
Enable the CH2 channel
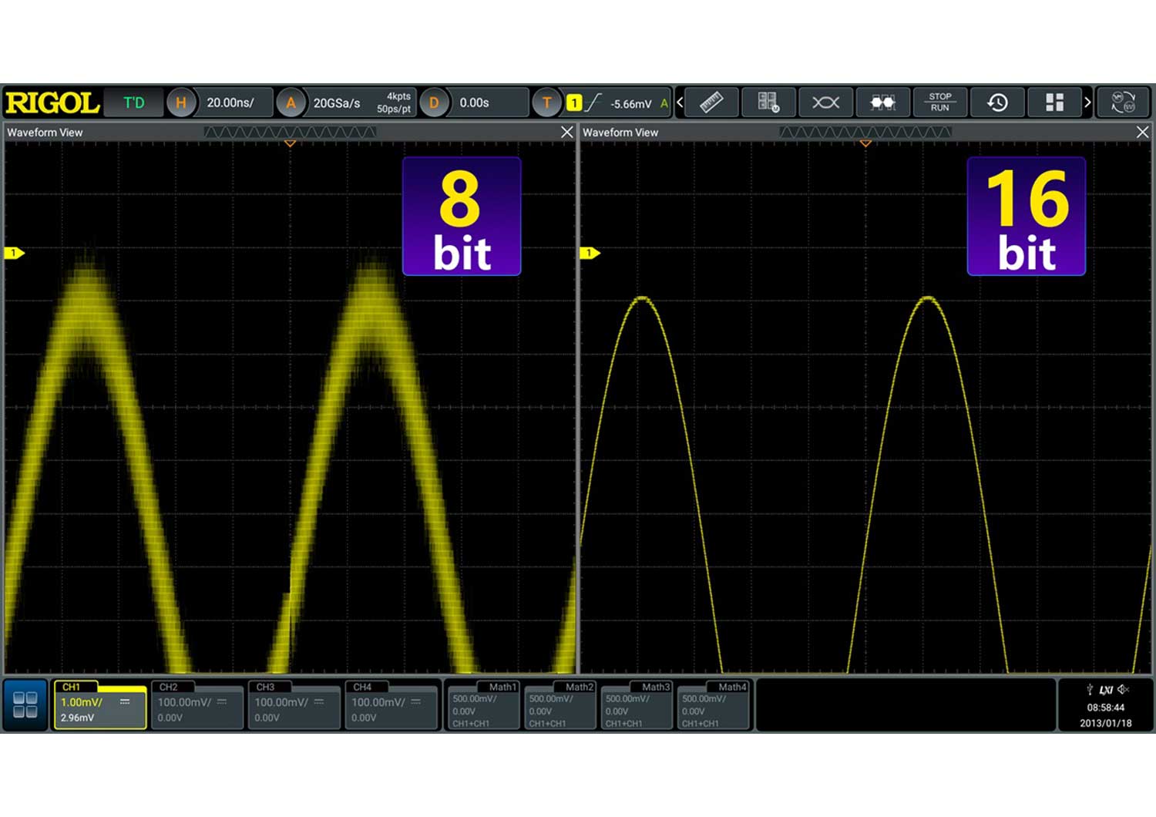pos(197,706)
